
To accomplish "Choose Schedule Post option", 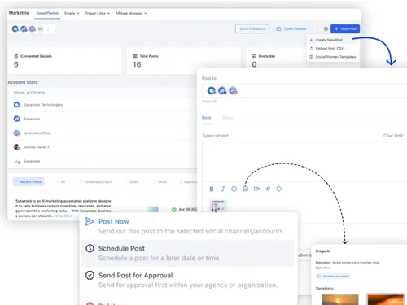I will coord(188,253).
